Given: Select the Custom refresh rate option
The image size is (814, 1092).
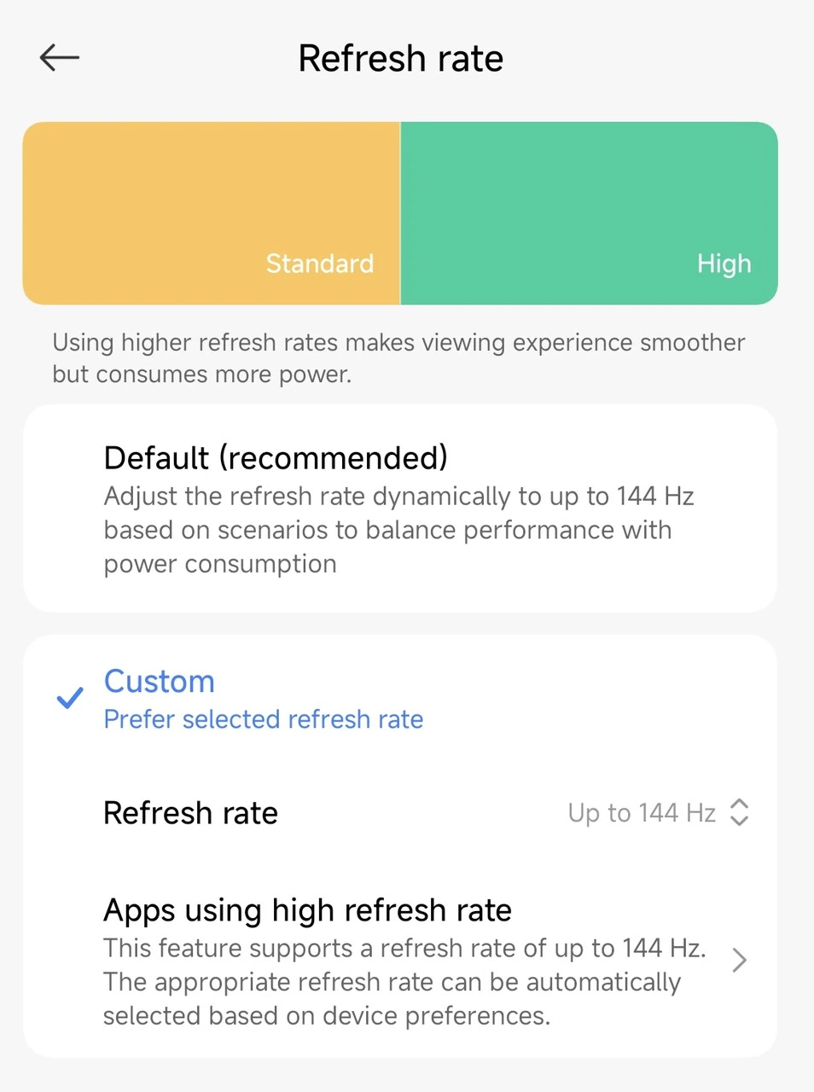Looking at the screenshot, I should coord(159,682).
